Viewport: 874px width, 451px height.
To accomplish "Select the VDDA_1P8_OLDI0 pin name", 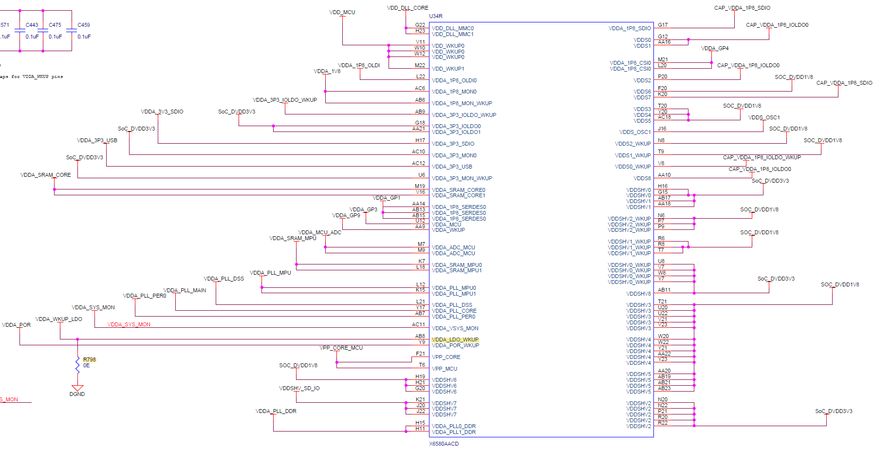I will 454,80.
